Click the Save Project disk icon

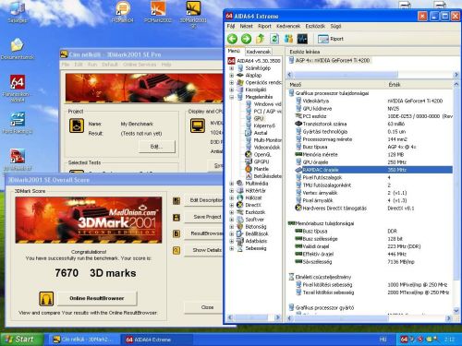tap(176, 218)
